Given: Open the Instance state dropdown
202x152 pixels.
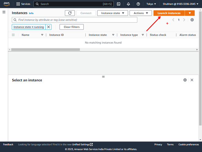Looking at the screenshot, I should pyautogui.click(x=113, y=13).
